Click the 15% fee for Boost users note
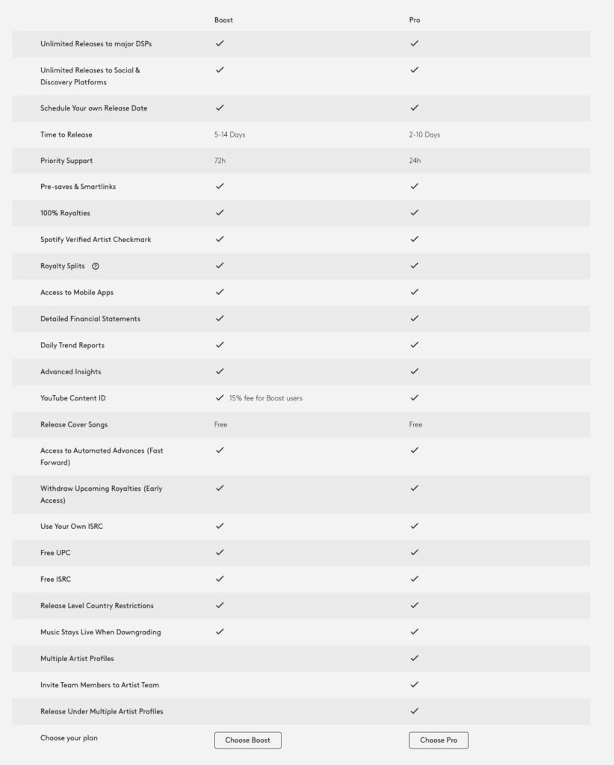Image resolution: width=614 pixels, height=765 pixels. 265,397
